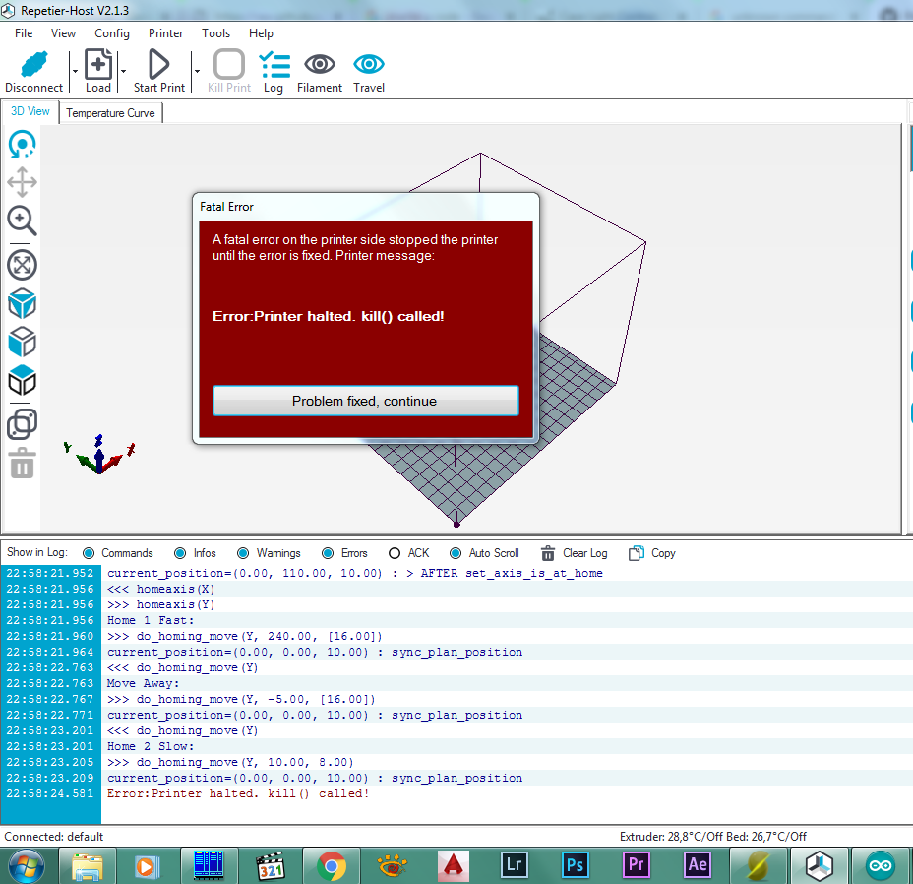Viewport: 913px width, 884px height.
Task: Toggle Auto Scroll option
Action: (x=456, y=553)
